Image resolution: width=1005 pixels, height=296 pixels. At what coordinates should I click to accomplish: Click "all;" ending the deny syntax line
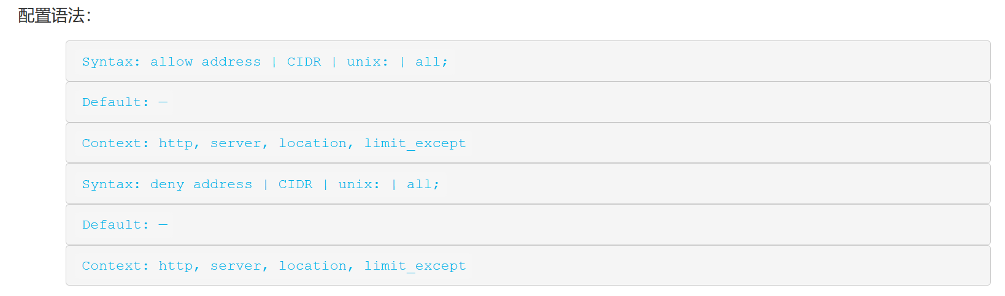[423, 184]
